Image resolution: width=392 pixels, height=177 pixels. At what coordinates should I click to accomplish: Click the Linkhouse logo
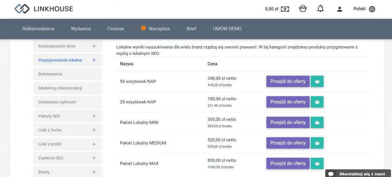pos(44,9)
